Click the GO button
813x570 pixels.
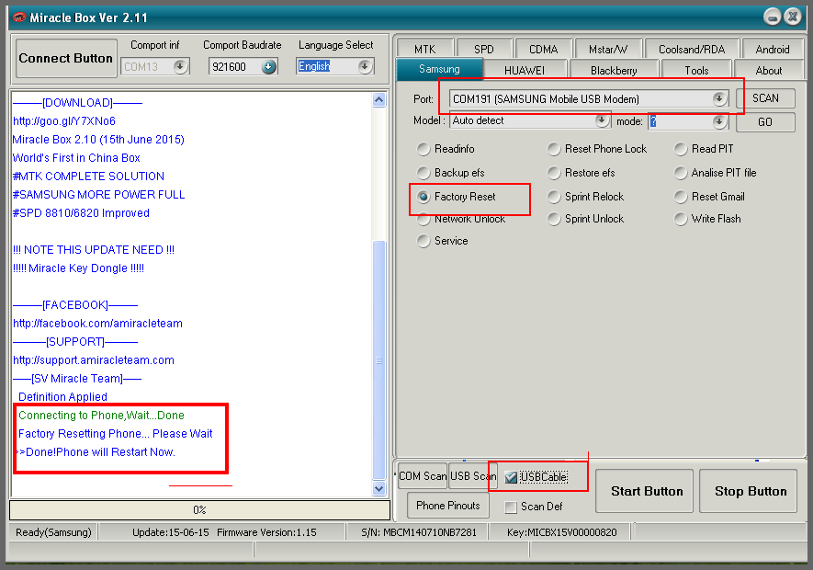click(x=765, y=122)
